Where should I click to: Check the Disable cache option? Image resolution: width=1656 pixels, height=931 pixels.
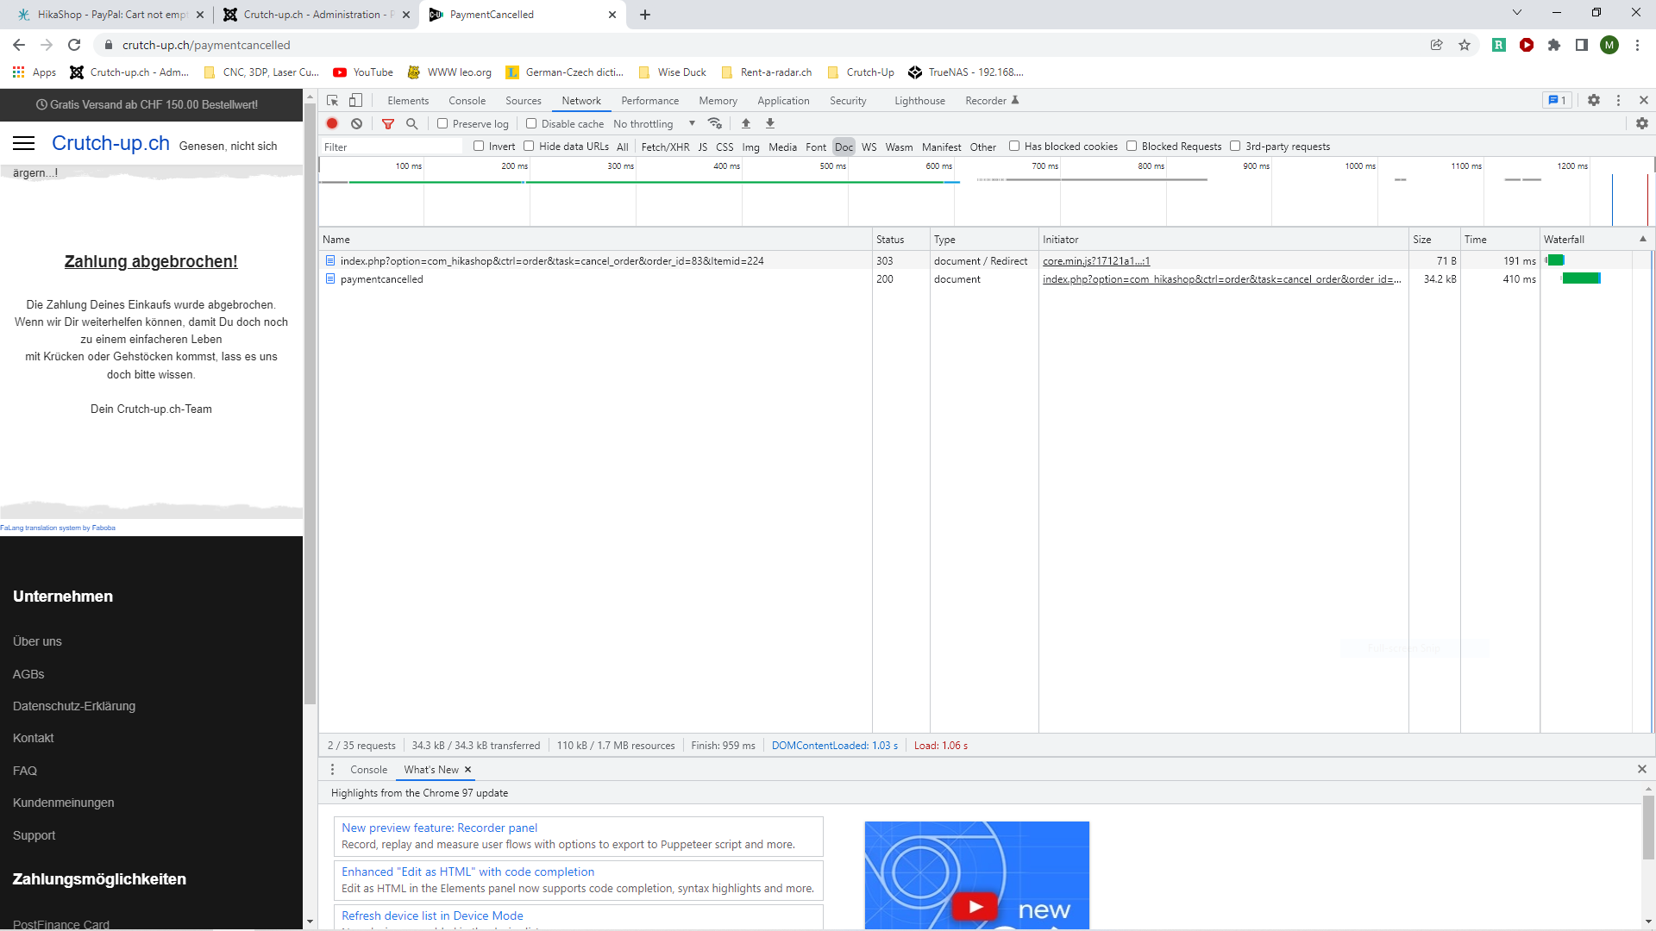click(531, 123)
